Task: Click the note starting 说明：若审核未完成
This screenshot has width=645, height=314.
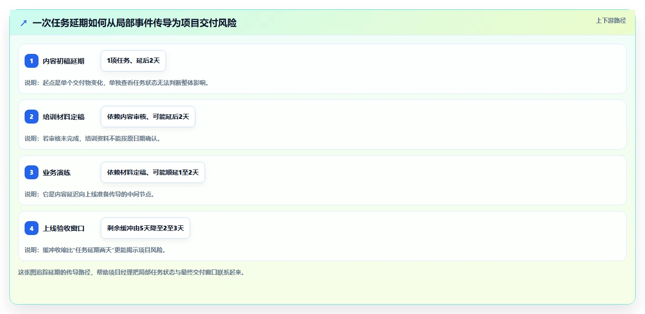Action: point(93,138)
